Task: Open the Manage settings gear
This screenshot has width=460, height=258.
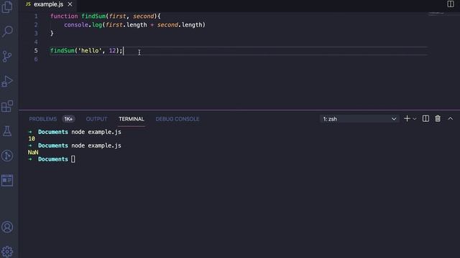Action: point(7,252)
